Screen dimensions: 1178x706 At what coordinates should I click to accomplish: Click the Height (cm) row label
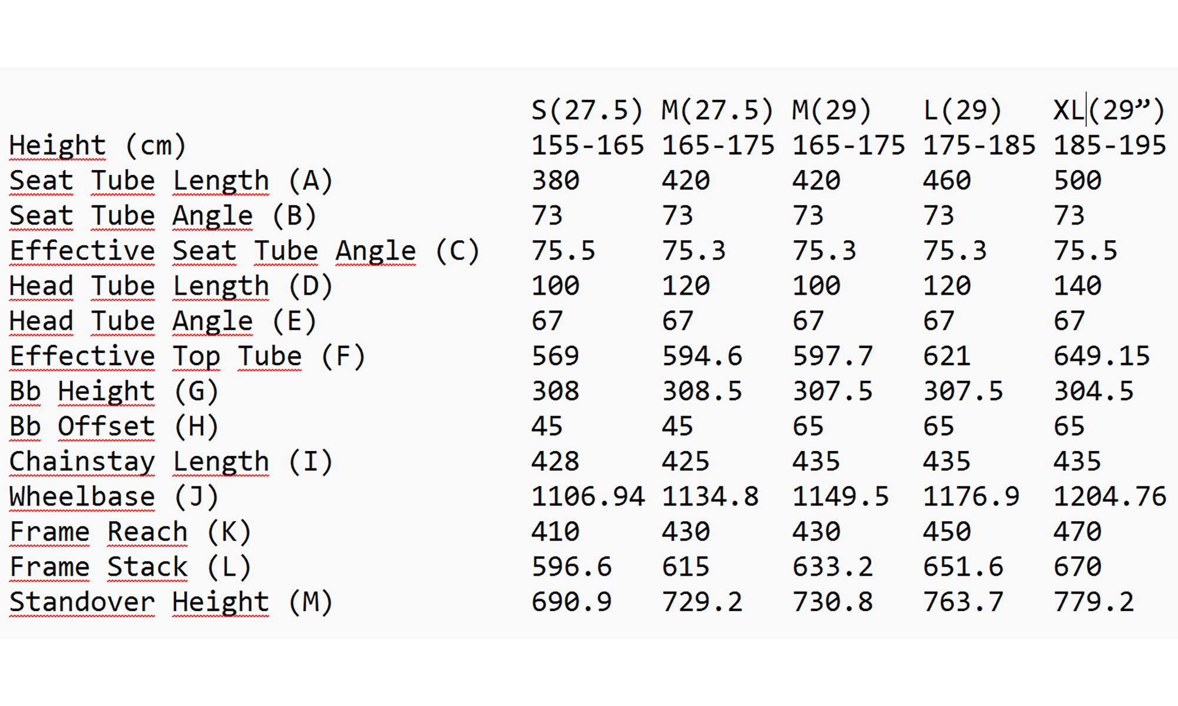98,145
